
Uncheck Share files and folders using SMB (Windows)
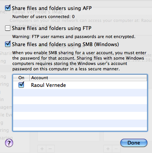point(8,44)
